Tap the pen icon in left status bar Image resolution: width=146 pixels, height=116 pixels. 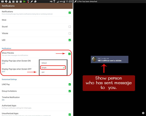point(32,2)
